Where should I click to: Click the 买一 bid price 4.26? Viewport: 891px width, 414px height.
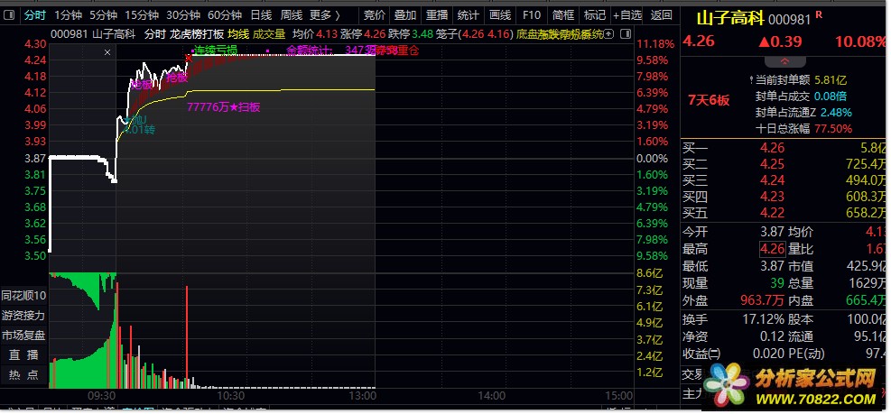point(772,148)
